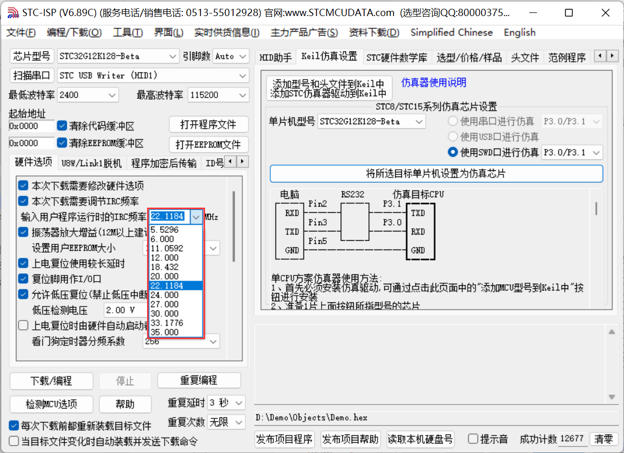The image size is (624, 453).
Task: Open the 文件(F) menu
Action: pos(21,33)
